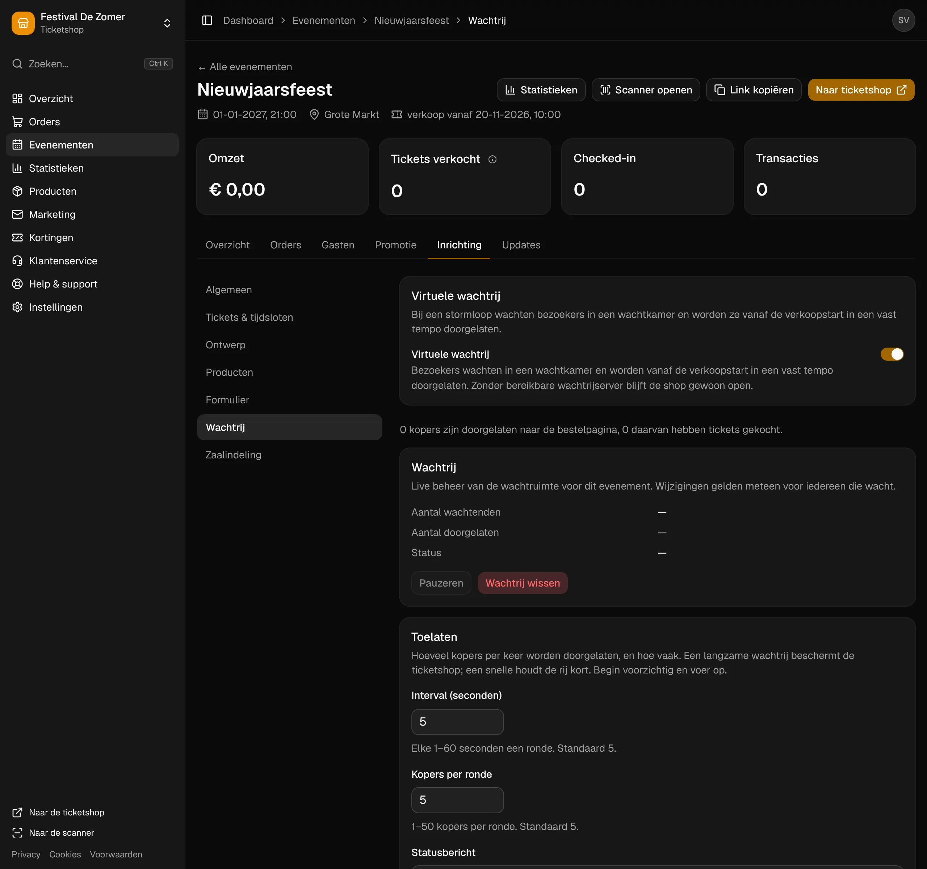The height and width of the screenshot is (869, 927).
Task: Open Klantenservice section
Action: pos(92,261)
